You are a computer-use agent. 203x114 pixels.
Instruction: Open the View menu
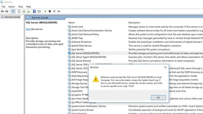click(x=21, y=7)
